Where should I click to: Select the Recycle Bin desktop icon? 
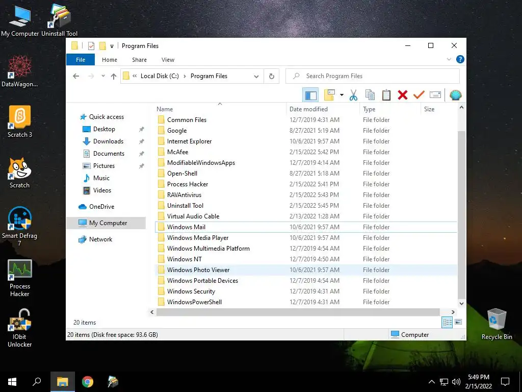[x=497, y=324]
